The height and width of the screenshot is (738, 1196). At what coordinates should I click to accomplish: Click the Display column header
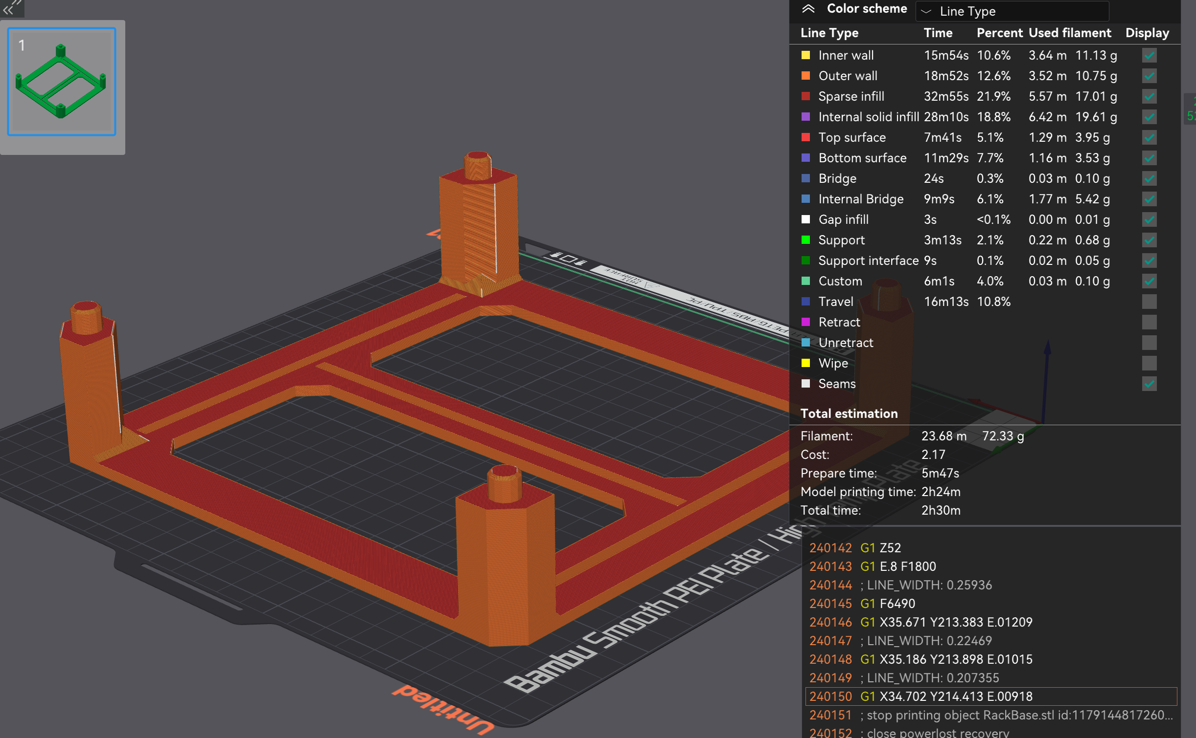click(x=1147, y=33)
